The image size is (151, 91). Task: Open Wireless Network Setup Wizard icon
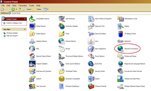[121, 86]
